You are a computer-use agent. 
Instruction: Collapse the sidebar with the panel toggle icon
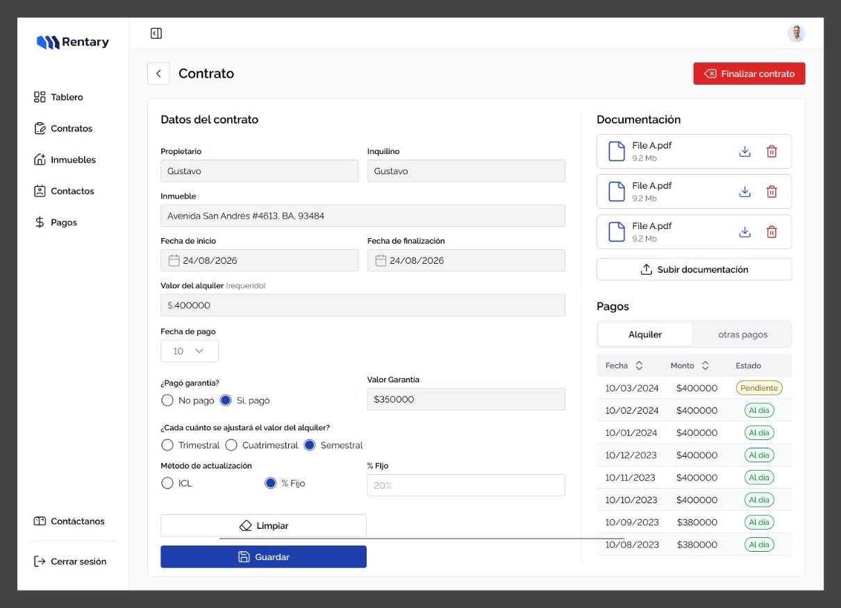tap(156, 33)
